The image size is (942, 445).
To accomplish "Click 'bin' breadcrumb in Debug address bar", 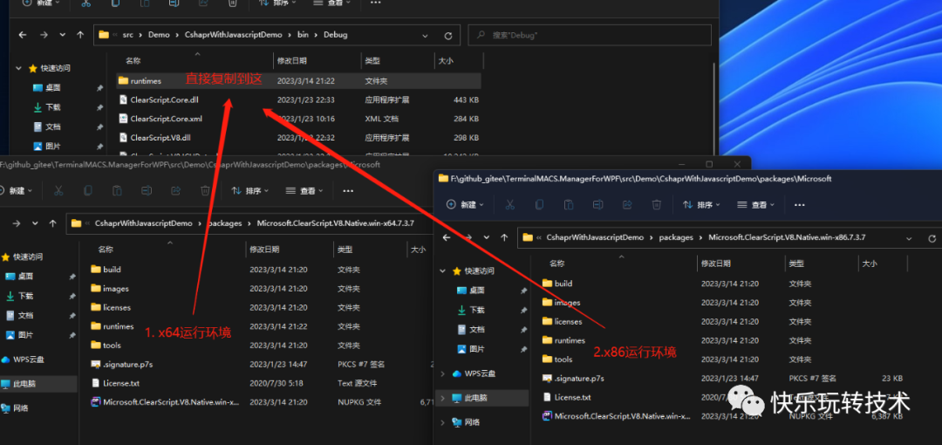I will point(303,35).
